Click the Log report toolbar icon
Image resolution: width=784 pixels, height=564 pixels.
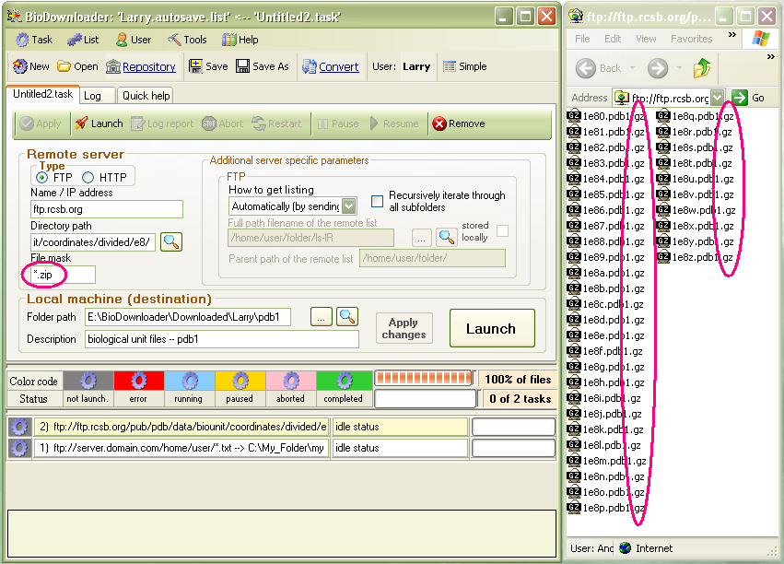137,123
